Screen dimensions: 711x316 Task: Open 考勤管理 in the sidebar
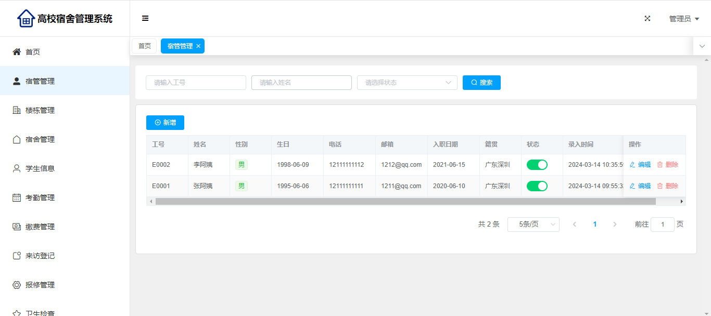pyautogui.click(x=40, y=197)
